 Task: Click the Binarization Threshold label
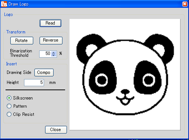coord(21,53)
